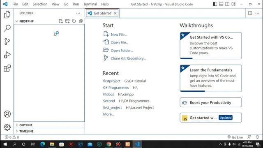The height and width of the screenshot is (148, 263).
Task: Create a new file in FIRSTPHP
Action: 61,21
